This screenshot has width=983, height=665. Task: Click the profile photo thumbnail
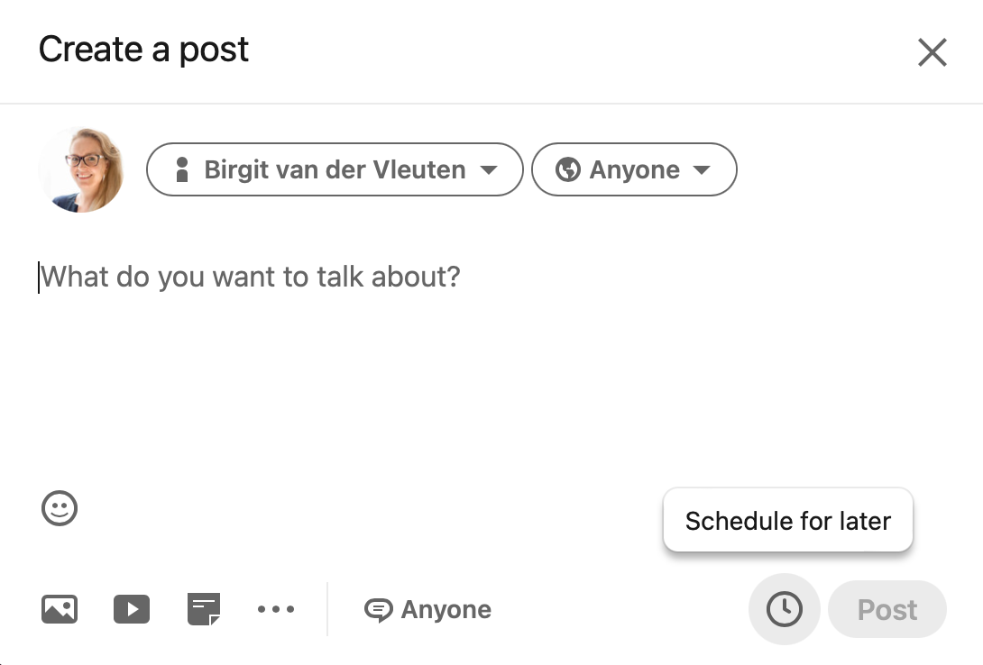pyautogui.click(x=81, y=169)
